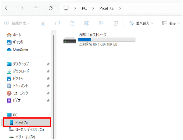The height and width of the screenshot is (140, 183).
Task: Select Pixel 7a in navigation tree
Action: coord(27,122)
